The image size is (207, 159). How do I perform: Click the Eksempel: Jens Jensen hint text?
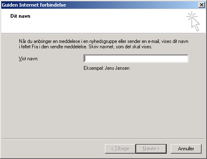(107, 68)
